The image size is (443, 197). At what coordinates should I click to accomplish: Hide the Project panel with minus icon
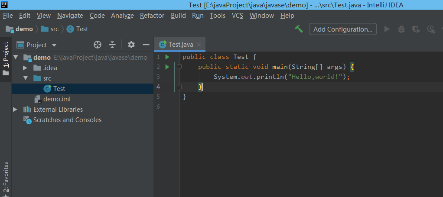point(146,45)
